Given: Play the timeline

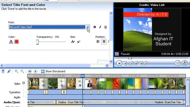Looking at the screenshot, I should [35, 71].
